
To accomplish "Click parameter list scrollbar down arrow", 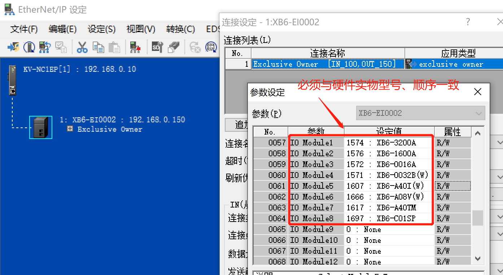I will (x=478, y=258).
